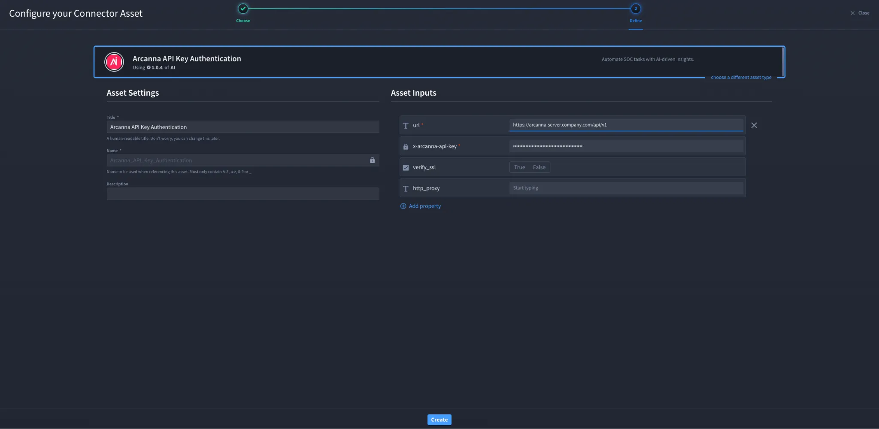This screenshot has height=429, width=879.
Task: Click the text type icon beside url
Action: pos(406,125)
